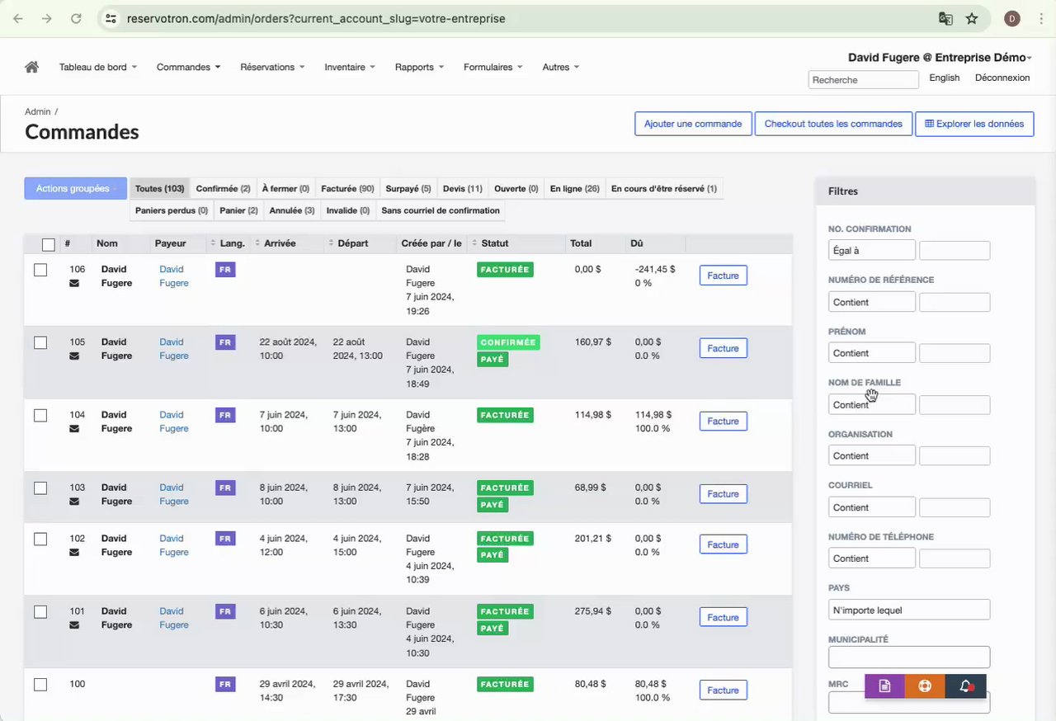Open the orange lifebuoy help icon
The width and height of the screenshot is (1056, 721).
[925, 686]
